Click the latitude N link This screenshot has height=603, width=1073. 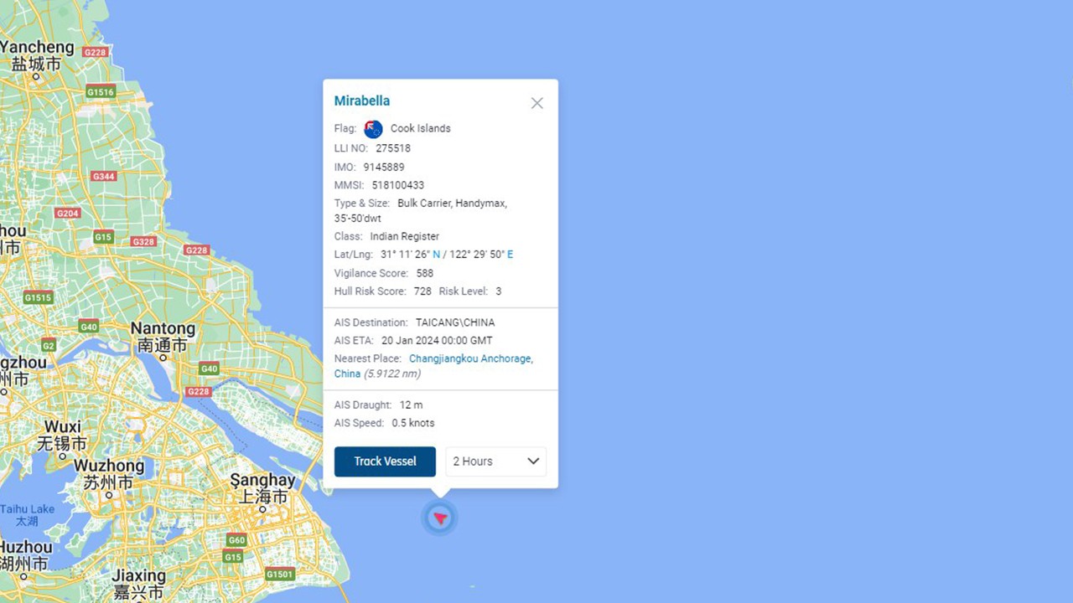point(436,255)
